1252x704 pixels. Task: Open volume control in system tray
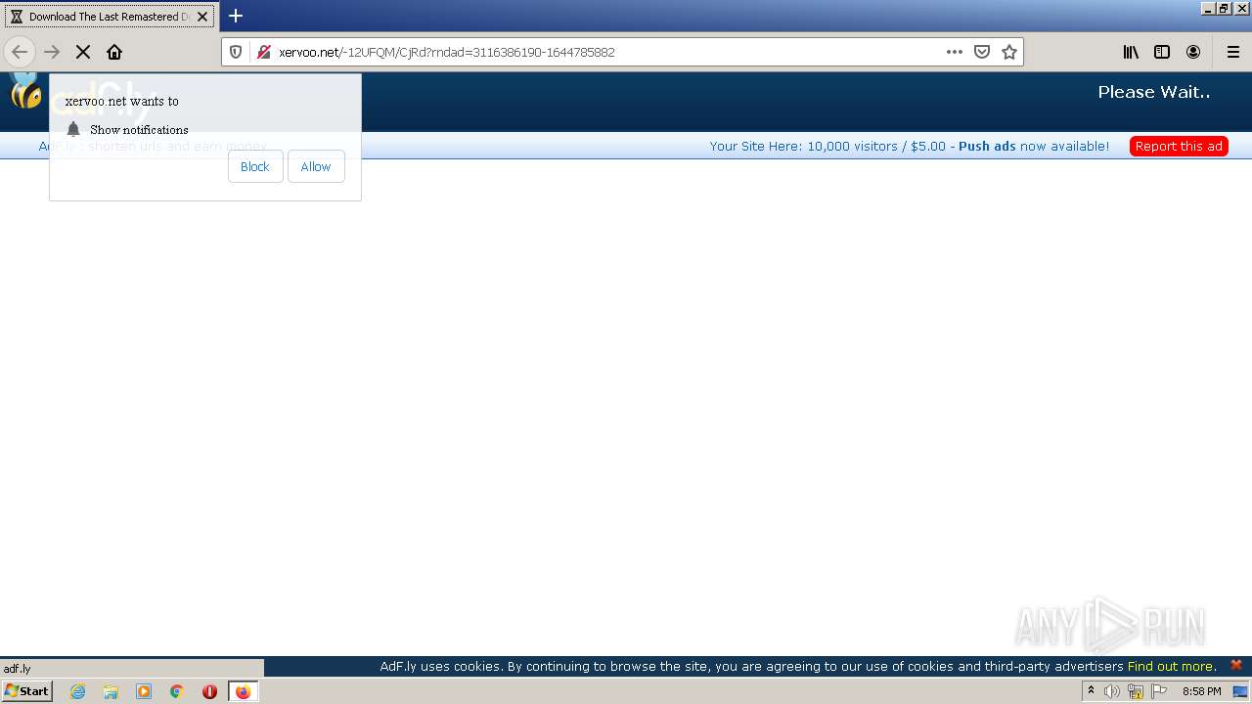tap(1112, 691)
